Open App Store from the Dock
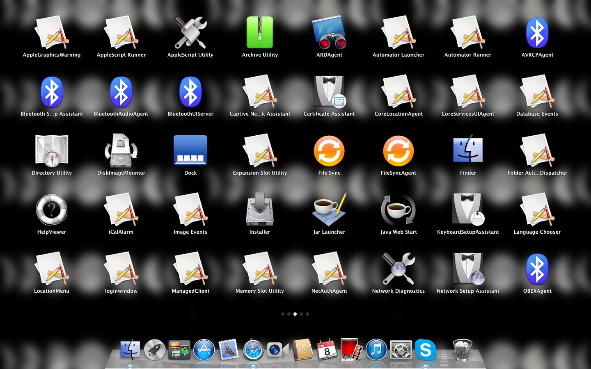591x369 pixels. click(204, 350)
